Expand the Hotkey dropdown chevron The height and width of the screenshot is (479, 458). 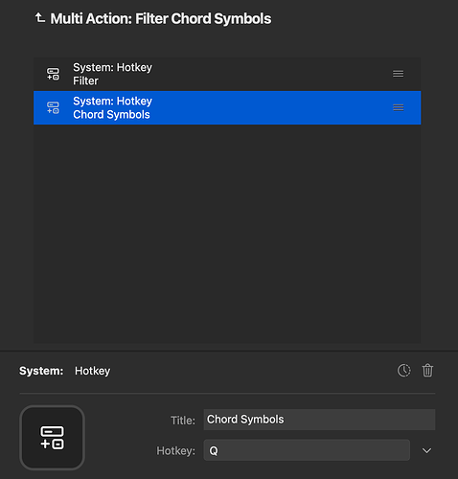(426, 450)
